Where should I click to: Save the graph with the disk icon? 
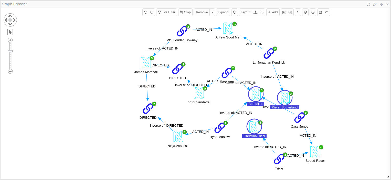click(x=320, y=12)
